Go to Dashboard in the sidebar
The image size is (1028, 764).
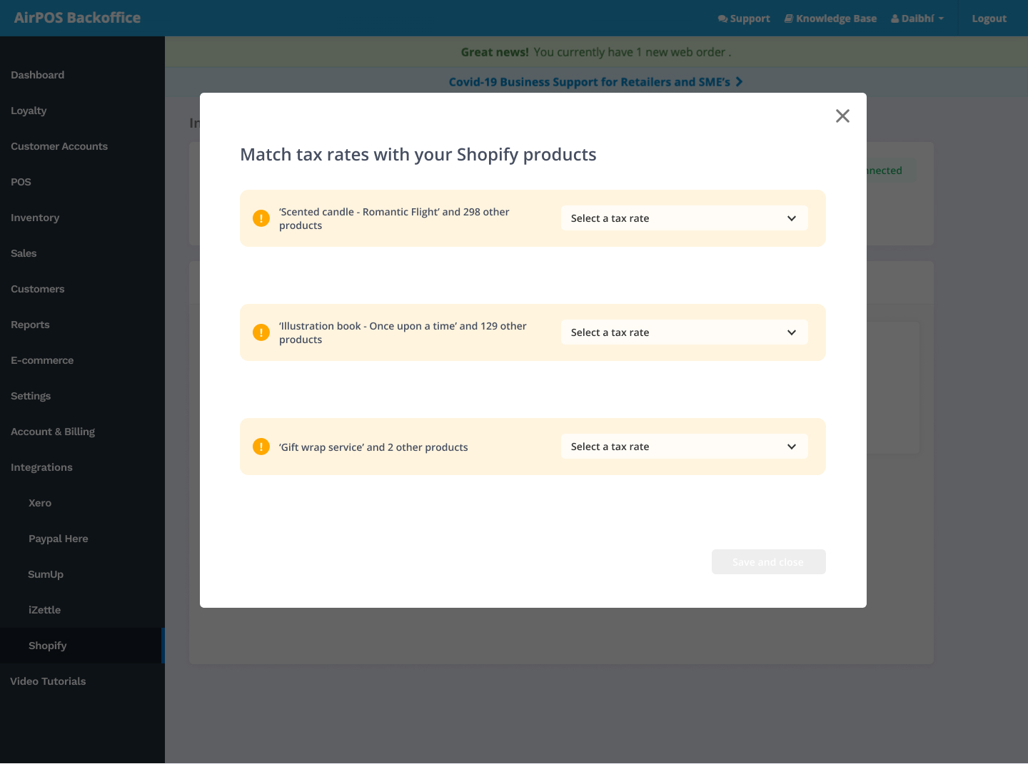(38, 75)
